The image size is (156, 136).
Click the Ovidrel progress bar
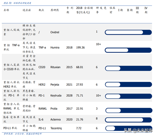click(x=128, y=32)
